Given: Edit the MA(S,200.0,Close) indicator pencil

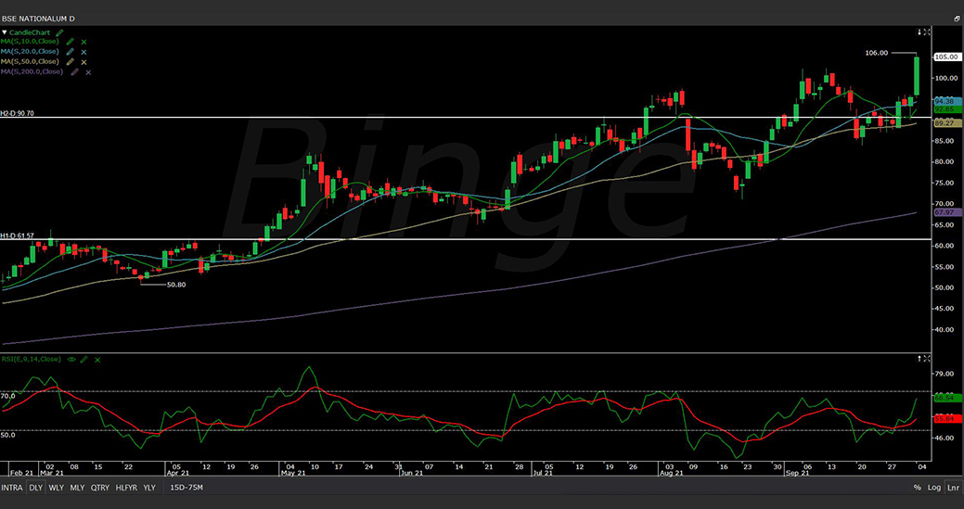Looking at the screenshot, I should coord(74,71).
